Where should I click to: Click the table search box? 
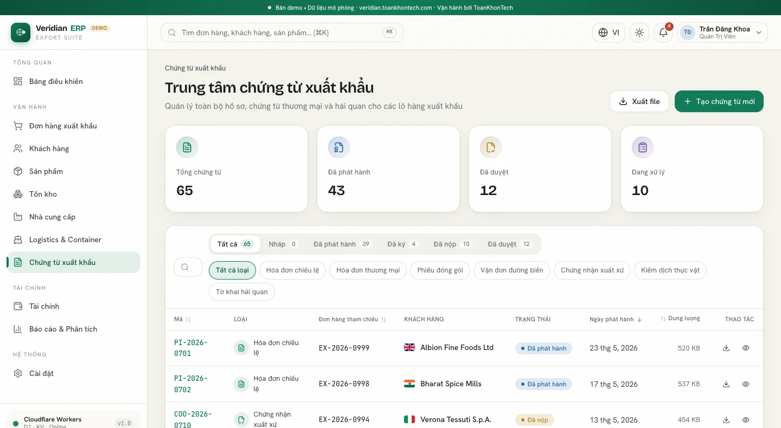(188, 267)
